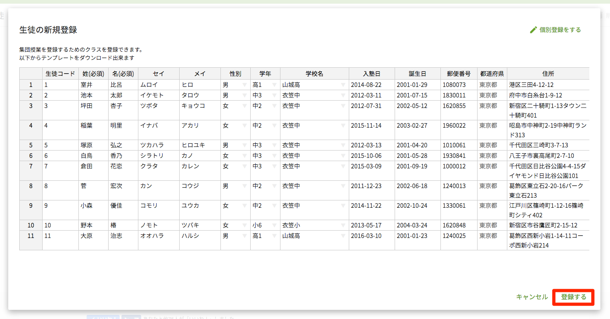610x319 pixels.
Task: Open school name dropdown for row 1
Action: point(343,85)
